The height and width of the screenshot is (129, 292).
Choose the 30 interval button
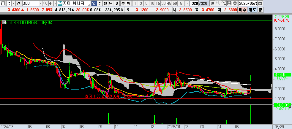[163, 3]
